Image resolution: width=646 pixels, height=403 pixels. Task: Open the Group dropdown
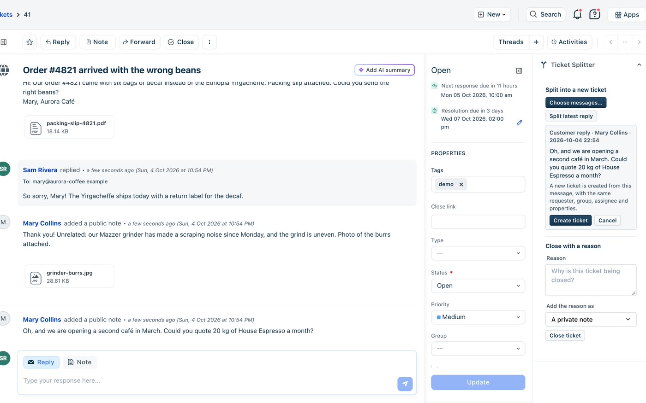pyautogui.click(x=478, y=349)
